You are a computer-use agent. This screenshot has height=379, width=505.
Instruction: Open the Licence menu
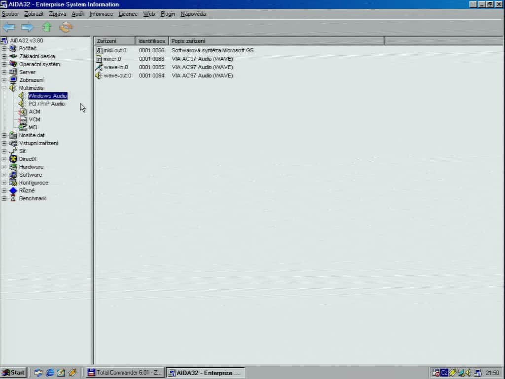pyautogui.click(x=128, y=14)
